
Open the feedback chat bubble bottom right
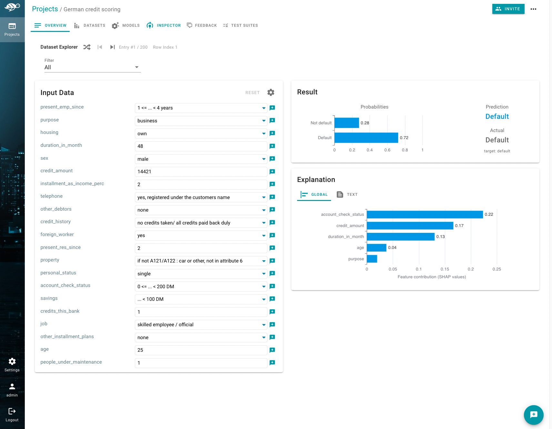(x=533, y=415)
